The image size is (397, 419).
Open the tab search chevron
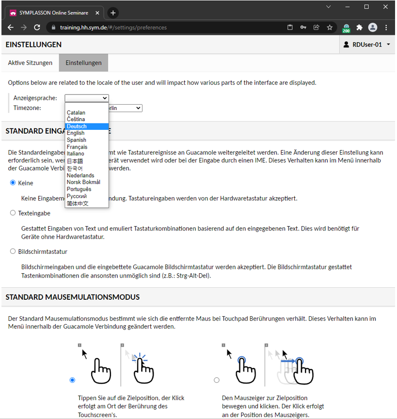coord(328,7)
